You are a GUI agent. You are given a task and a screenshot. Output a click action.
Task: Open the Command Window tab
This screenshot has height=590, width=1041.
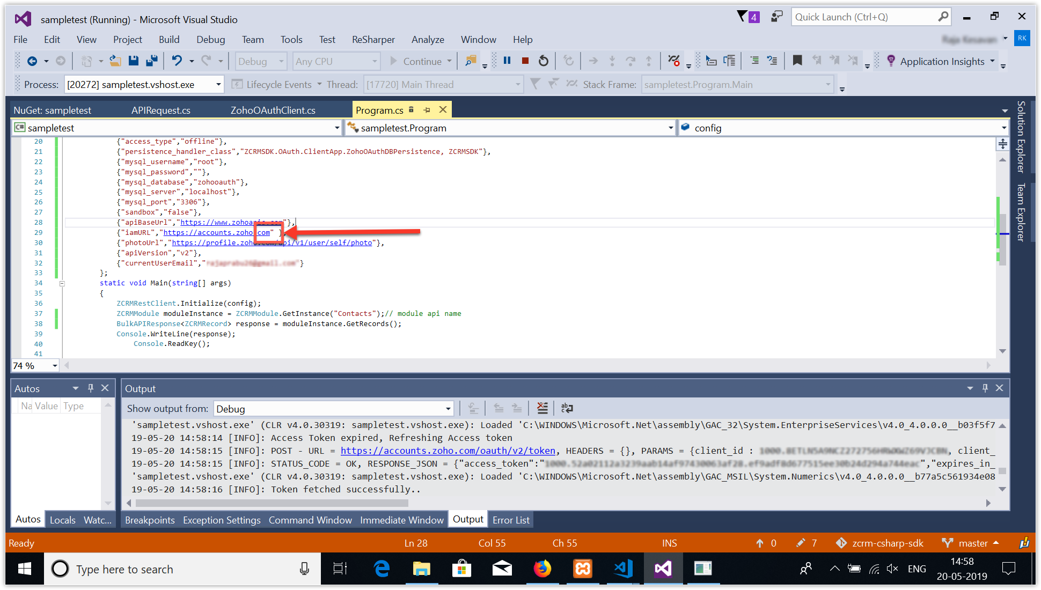click(310, 520)
